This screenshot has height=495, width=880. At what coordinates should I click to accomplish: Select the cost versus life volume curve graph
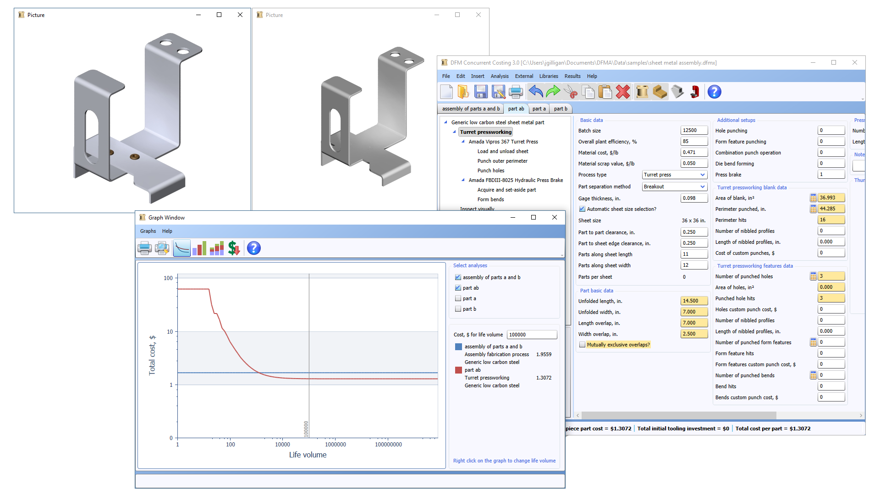coord(182,248)
